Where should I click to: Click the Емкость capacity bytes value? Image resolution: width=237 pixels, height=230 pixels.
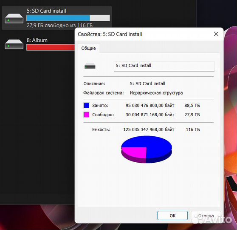149,129
